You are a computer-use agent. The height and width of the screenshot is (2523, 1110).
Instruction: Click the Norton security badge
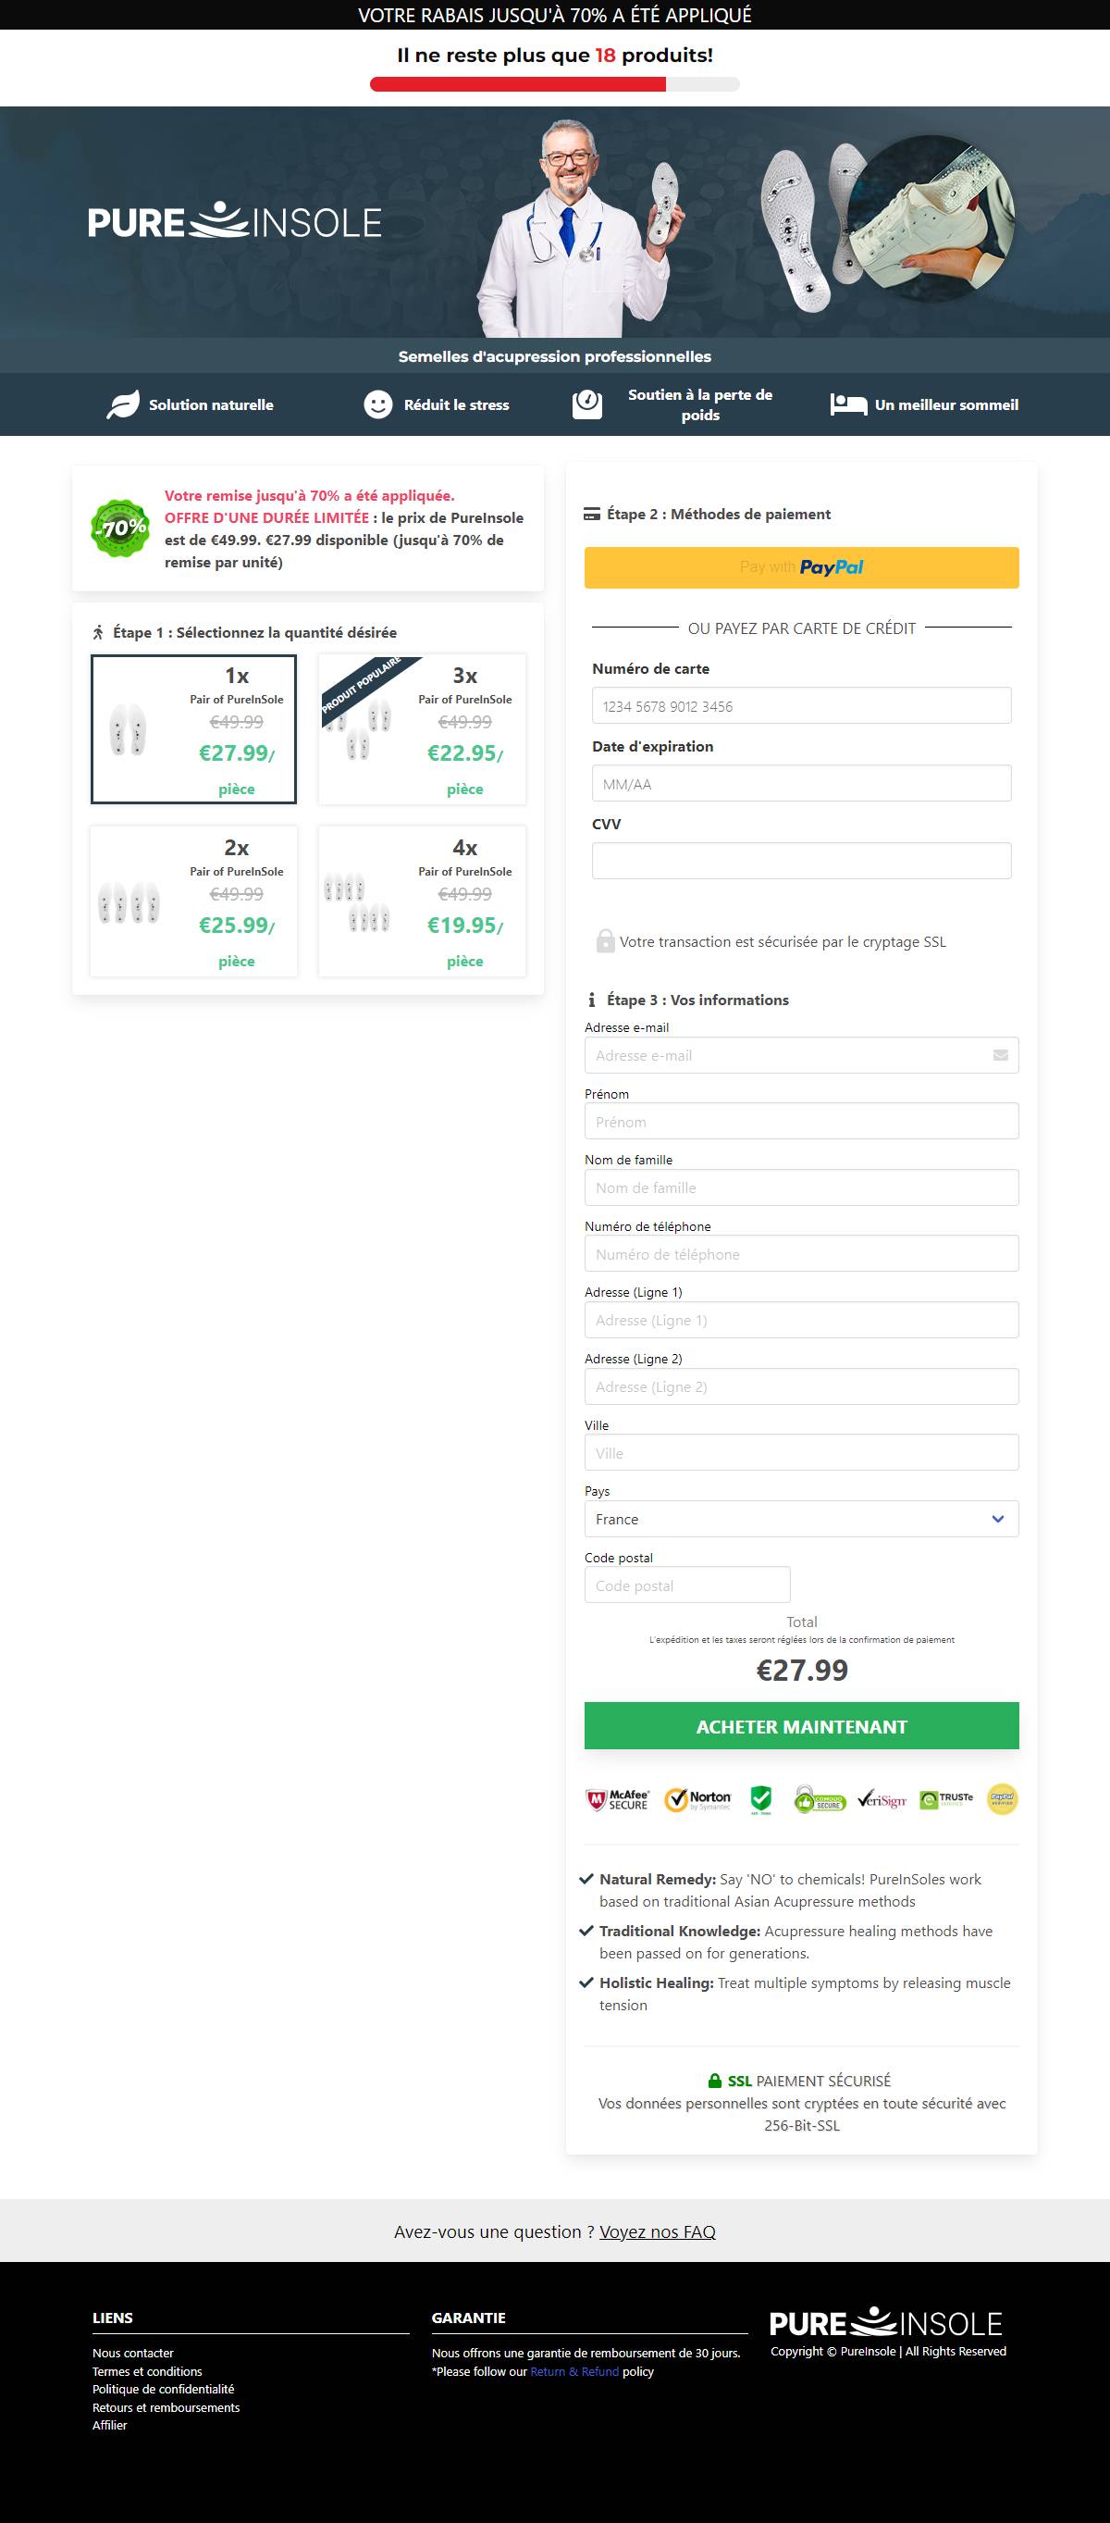click(697, 1799)
